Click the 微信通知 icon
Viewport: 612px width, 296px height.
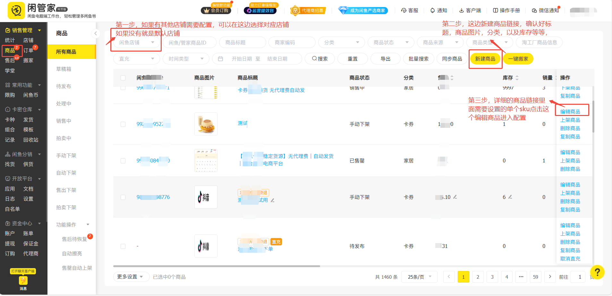point(534,11)
